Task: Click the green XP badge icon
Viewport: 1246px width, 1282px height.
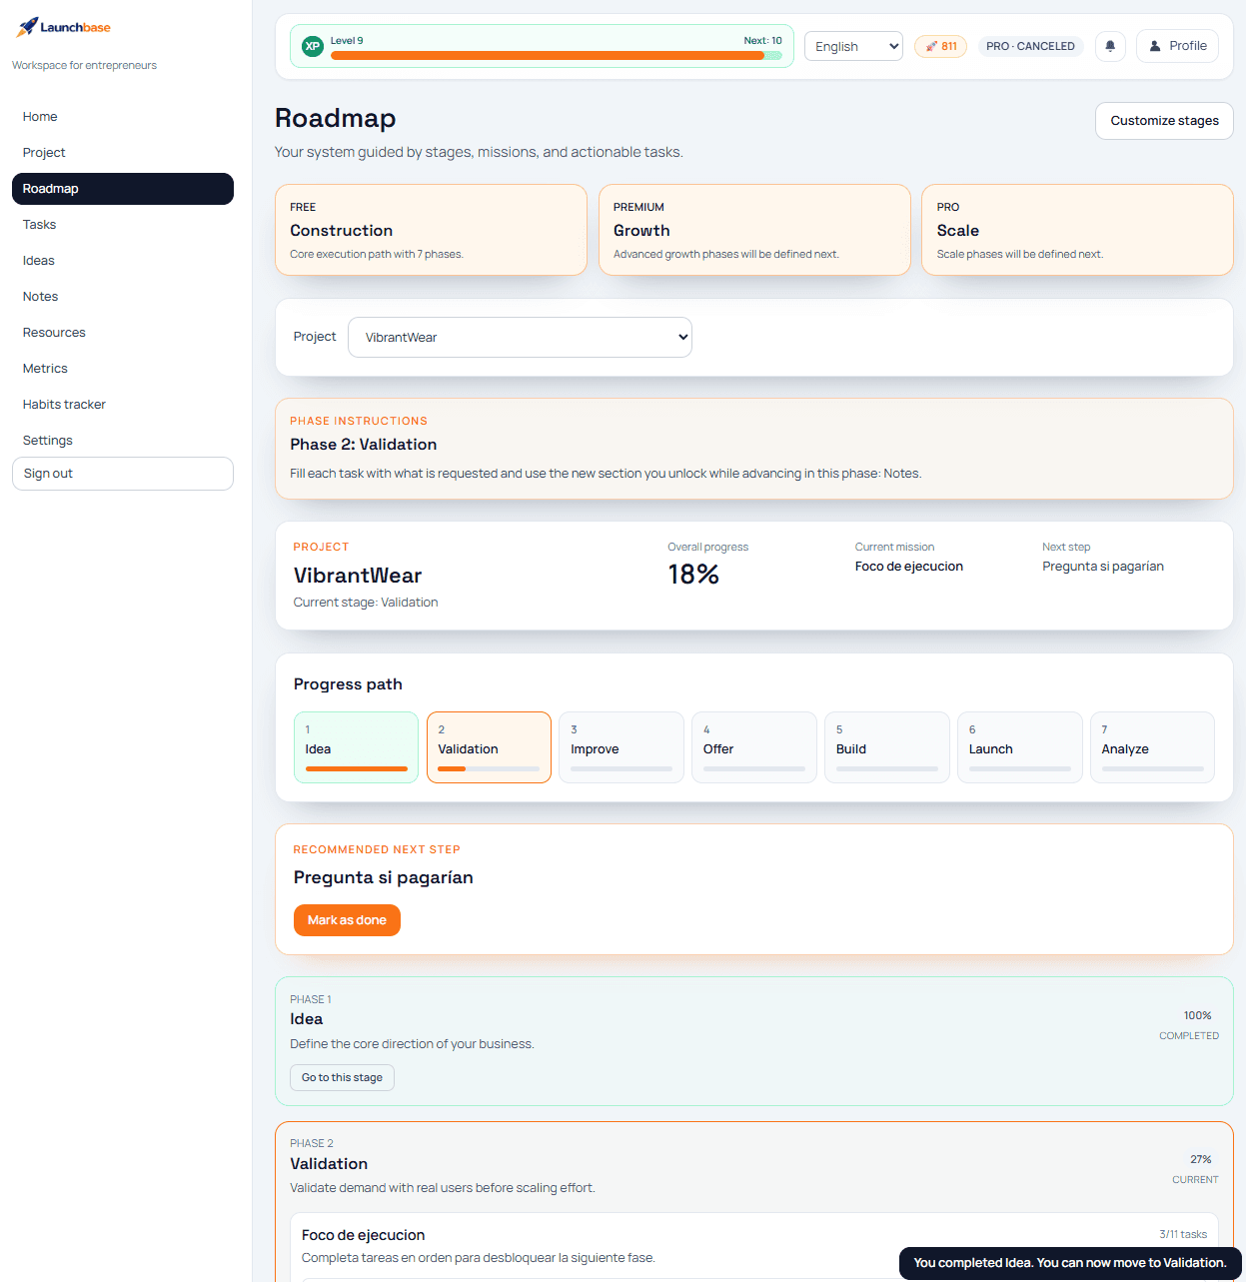Action: [x=313, y=46]
